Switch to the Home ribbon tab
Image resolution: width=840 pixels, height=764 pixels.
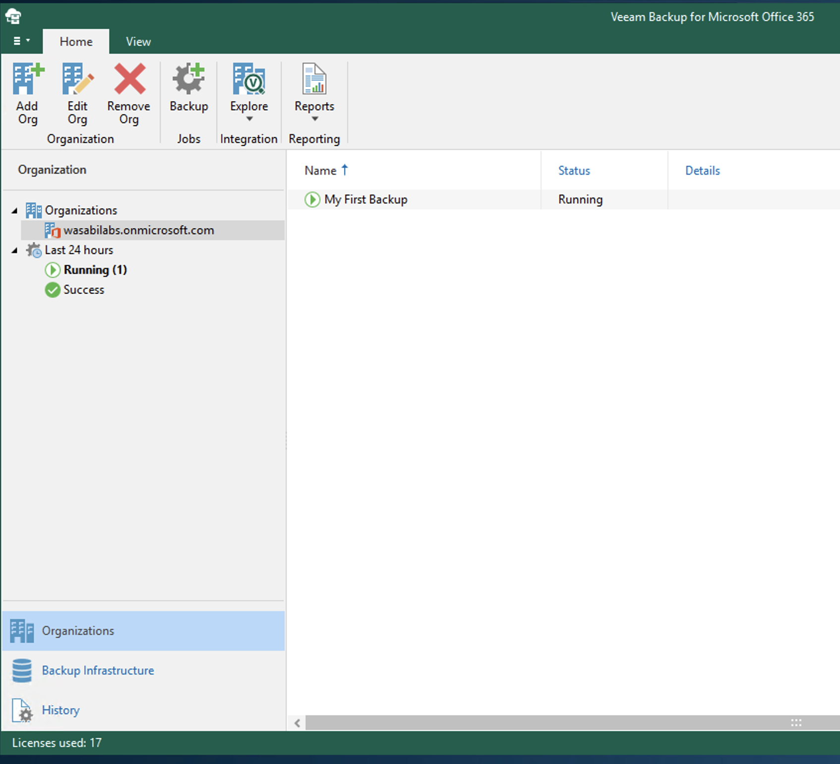76,42
